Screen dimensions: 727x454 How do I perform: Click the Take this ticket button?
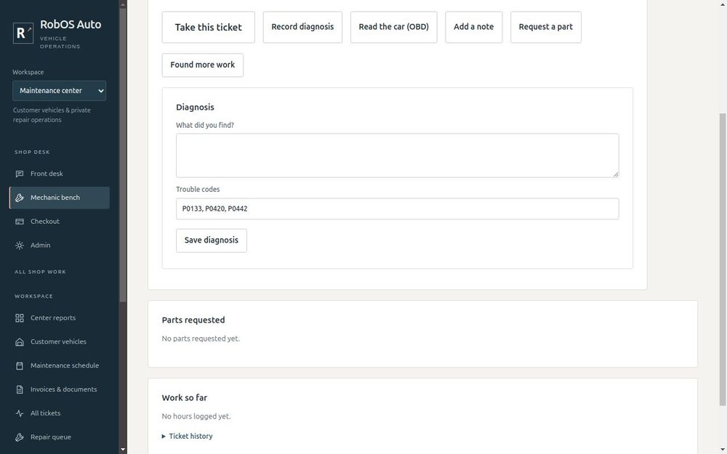pyautogui.click(x=208, y=28)
